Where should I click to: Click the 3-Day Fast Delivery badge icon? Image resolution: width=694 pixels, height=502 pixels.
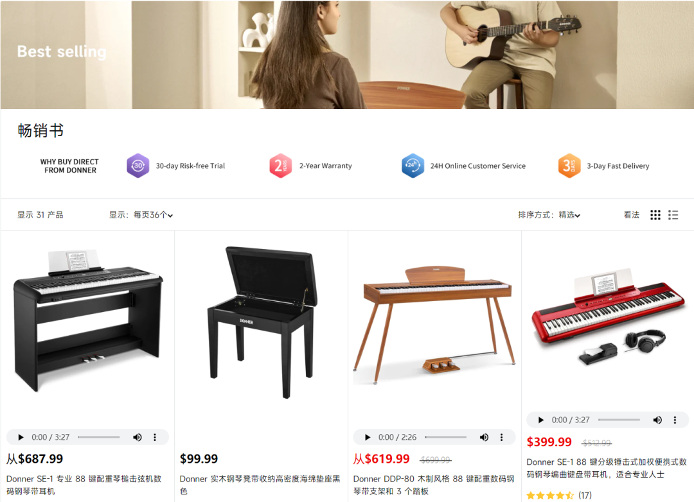tap(569, 166)
